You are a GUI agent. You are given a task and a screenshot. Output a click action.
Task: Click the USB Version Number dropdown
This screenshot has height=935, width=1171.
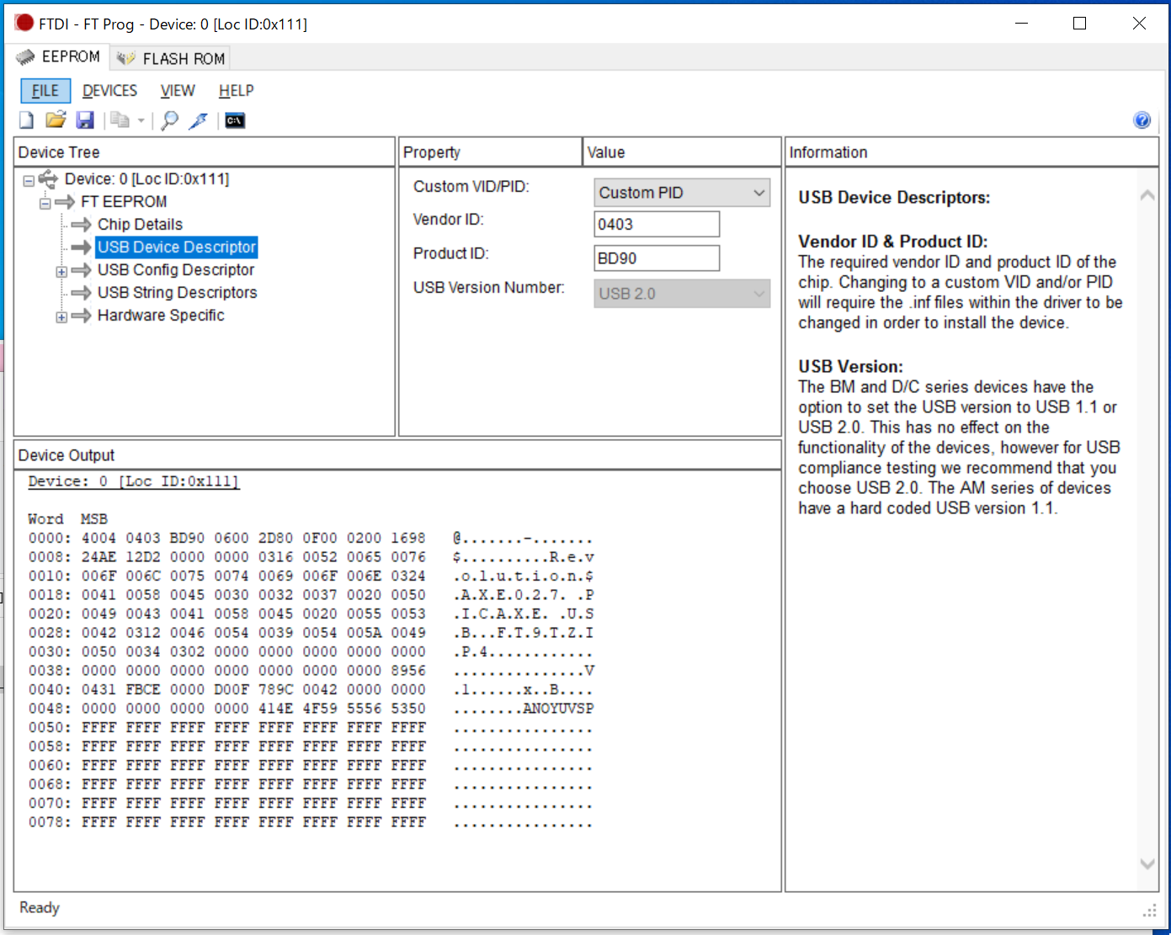(682, 294)
